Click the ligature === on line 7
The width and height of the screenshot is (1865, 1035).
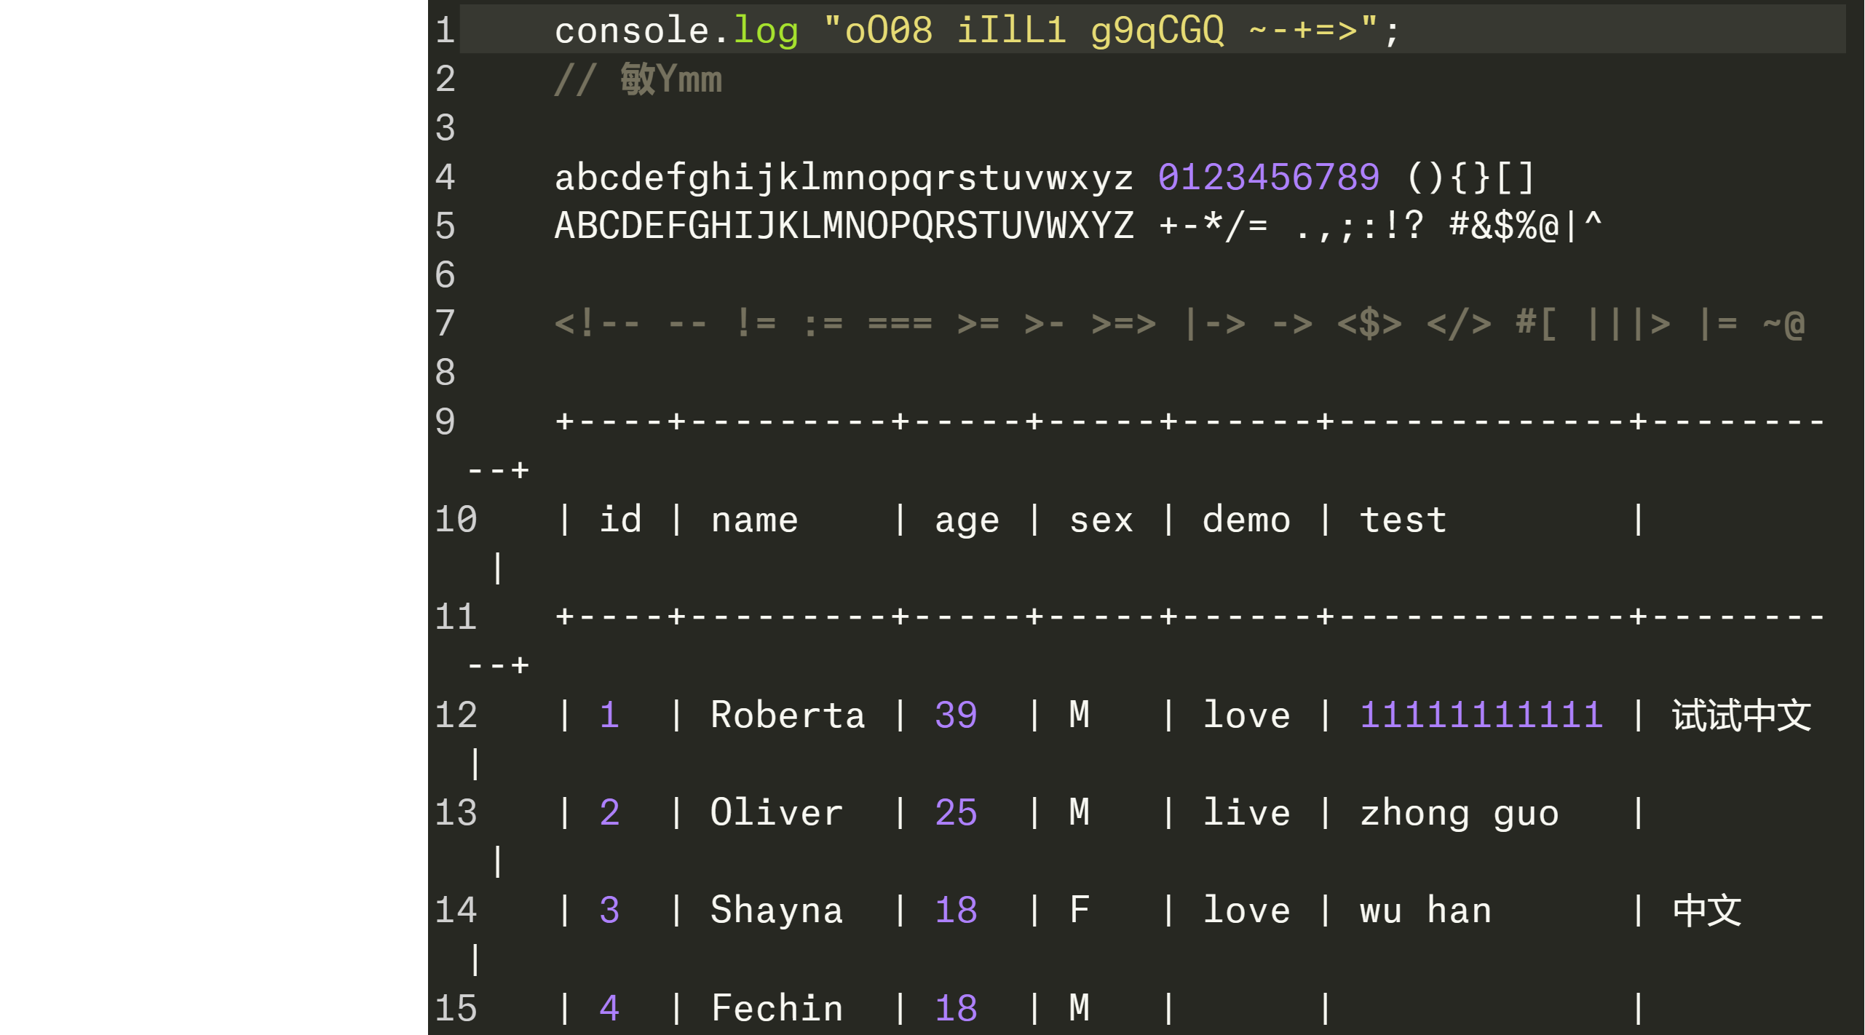click(x=900, y=323)
